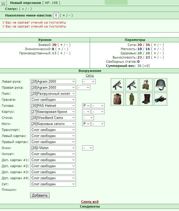
Task: Open the P modifier dropdown for Ноги
Action: tap(86, 124)
